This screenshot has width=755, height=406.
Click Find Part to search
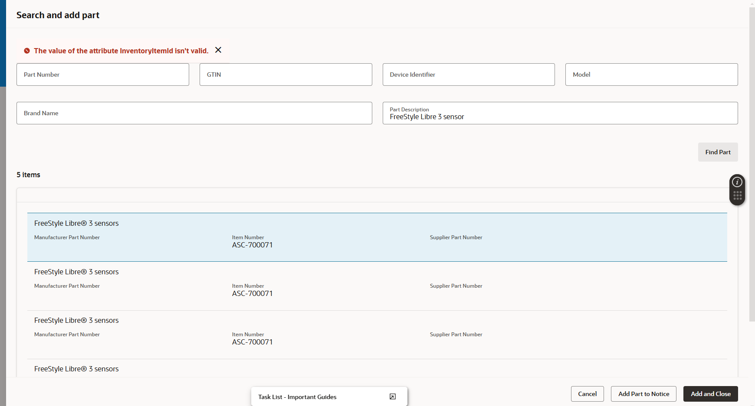[717, 152]
